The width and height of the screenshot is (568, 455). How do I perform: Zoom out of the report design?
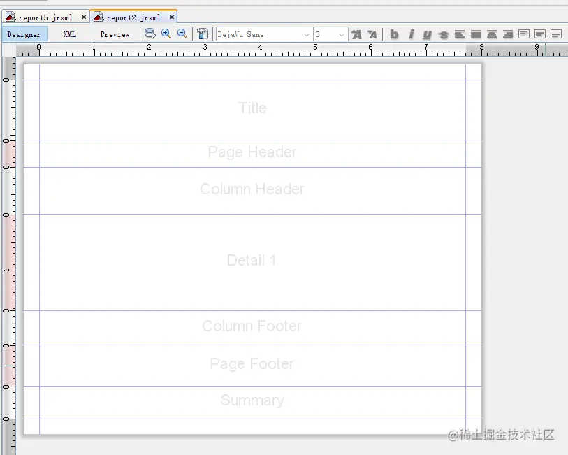click(x=182, y=33)
